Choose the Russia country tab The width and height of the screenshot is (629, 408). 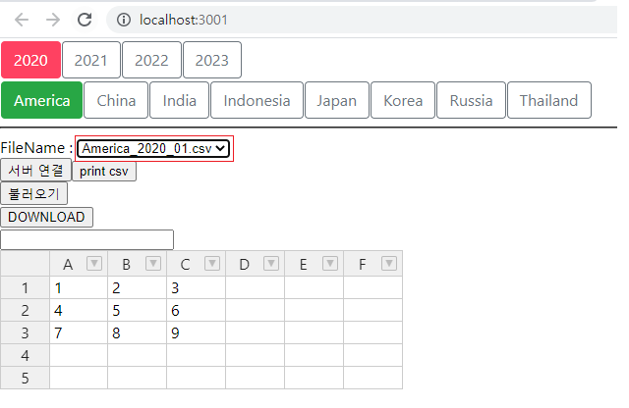(x=471, y=100)
